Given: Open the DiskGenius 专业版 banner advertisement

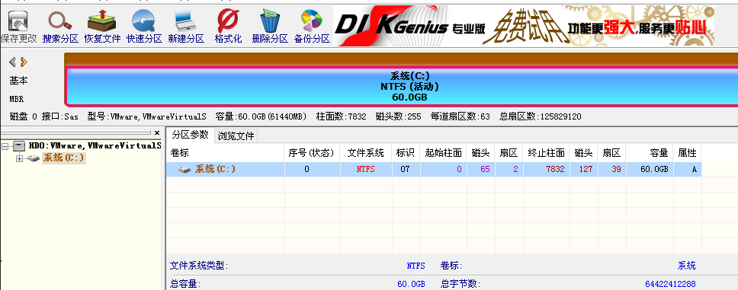Looking at the screenshot, I should pos(523,25).
